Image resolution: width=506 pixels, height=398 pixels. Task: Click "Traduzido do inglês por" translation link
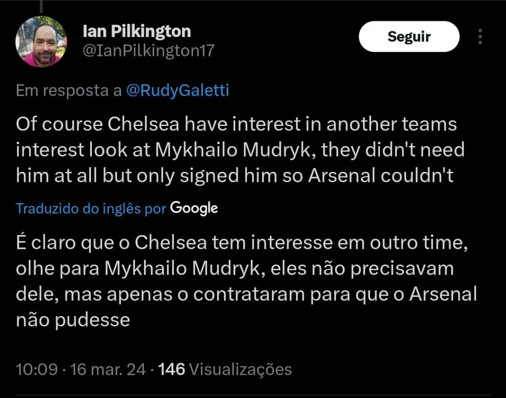point(91,208)
